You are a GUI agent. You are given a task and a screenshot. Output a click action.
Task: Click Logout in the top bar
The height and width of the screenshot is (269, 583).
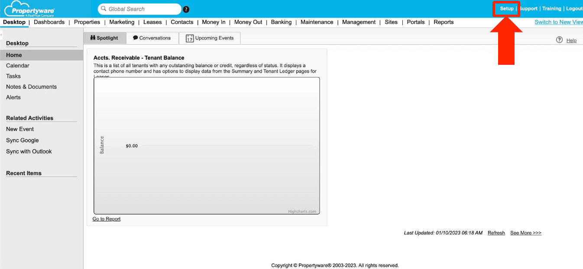574,8
